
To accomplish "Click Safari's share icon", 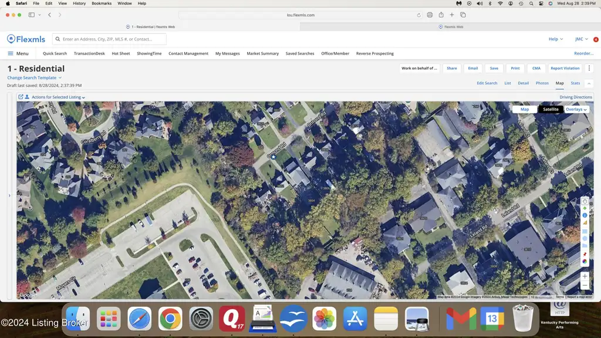I will pos(441,15).
